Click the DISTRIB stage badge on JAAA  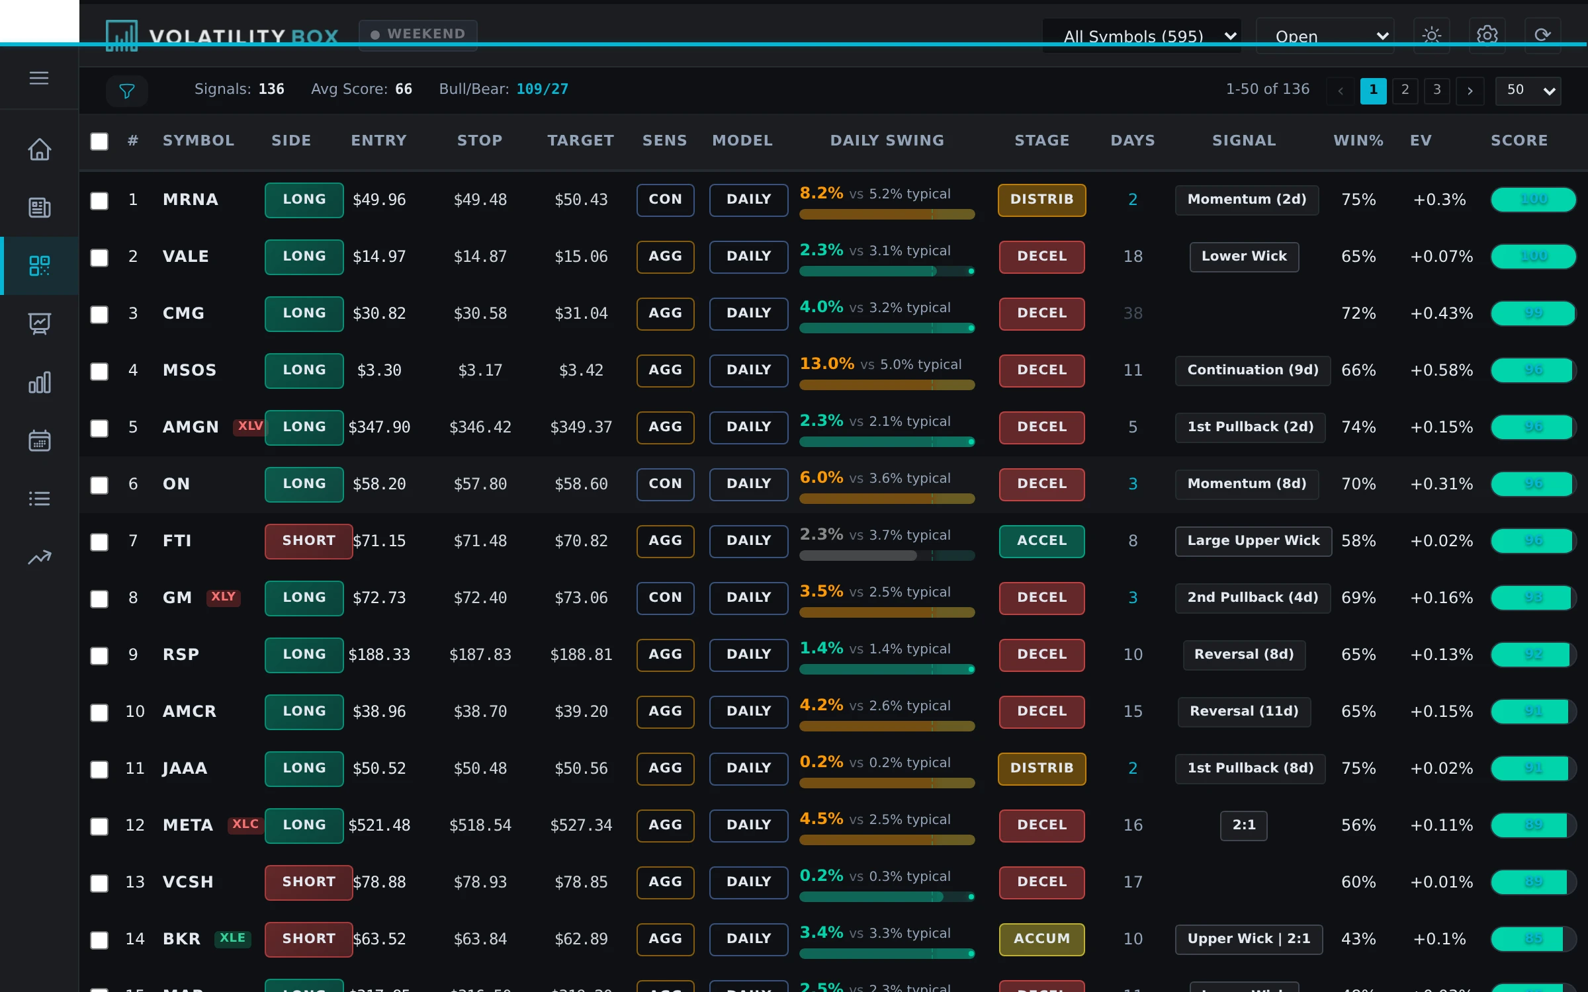tap(1041, 768)
